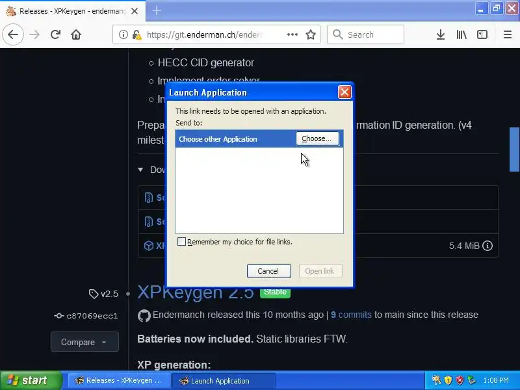Open the 9 commits link
520x390 pixels.
[x=351, y=315]
